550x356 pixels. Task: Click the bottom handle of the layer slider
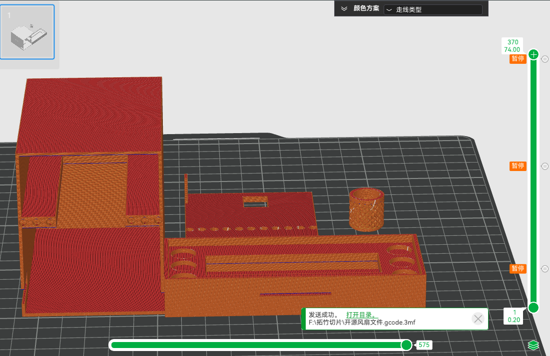534,307
